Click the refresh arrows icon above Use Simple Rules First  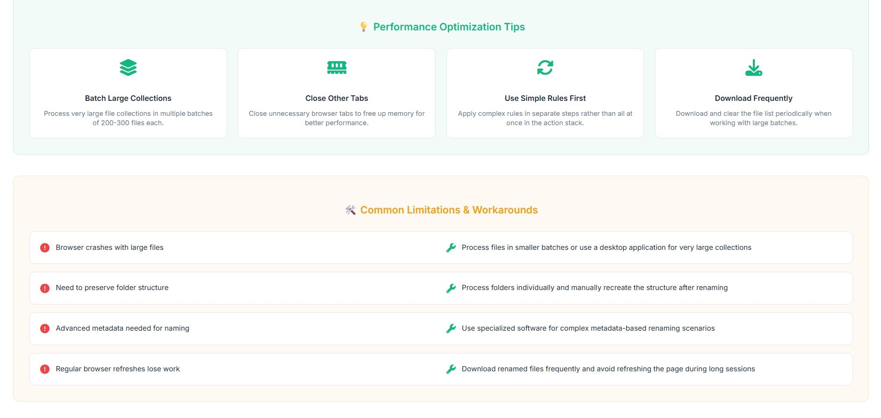(545, 68)
